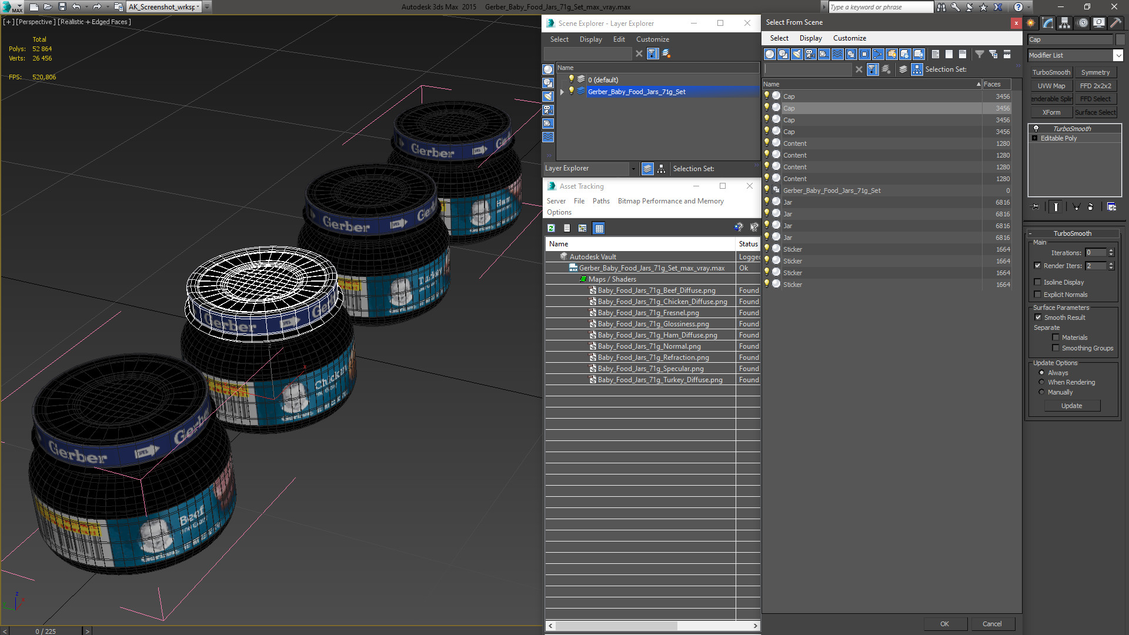Click FFD 2x2x2 modifier button
Screen dimensions: 1129x635
1095,86
